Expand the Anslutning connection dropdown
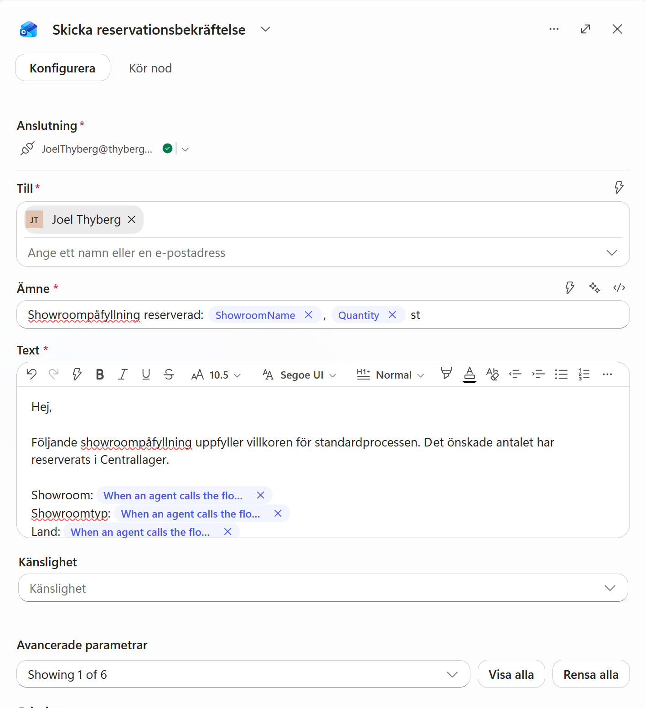Image resolution: width=645 pixels, height=708 pixels. 186,149
